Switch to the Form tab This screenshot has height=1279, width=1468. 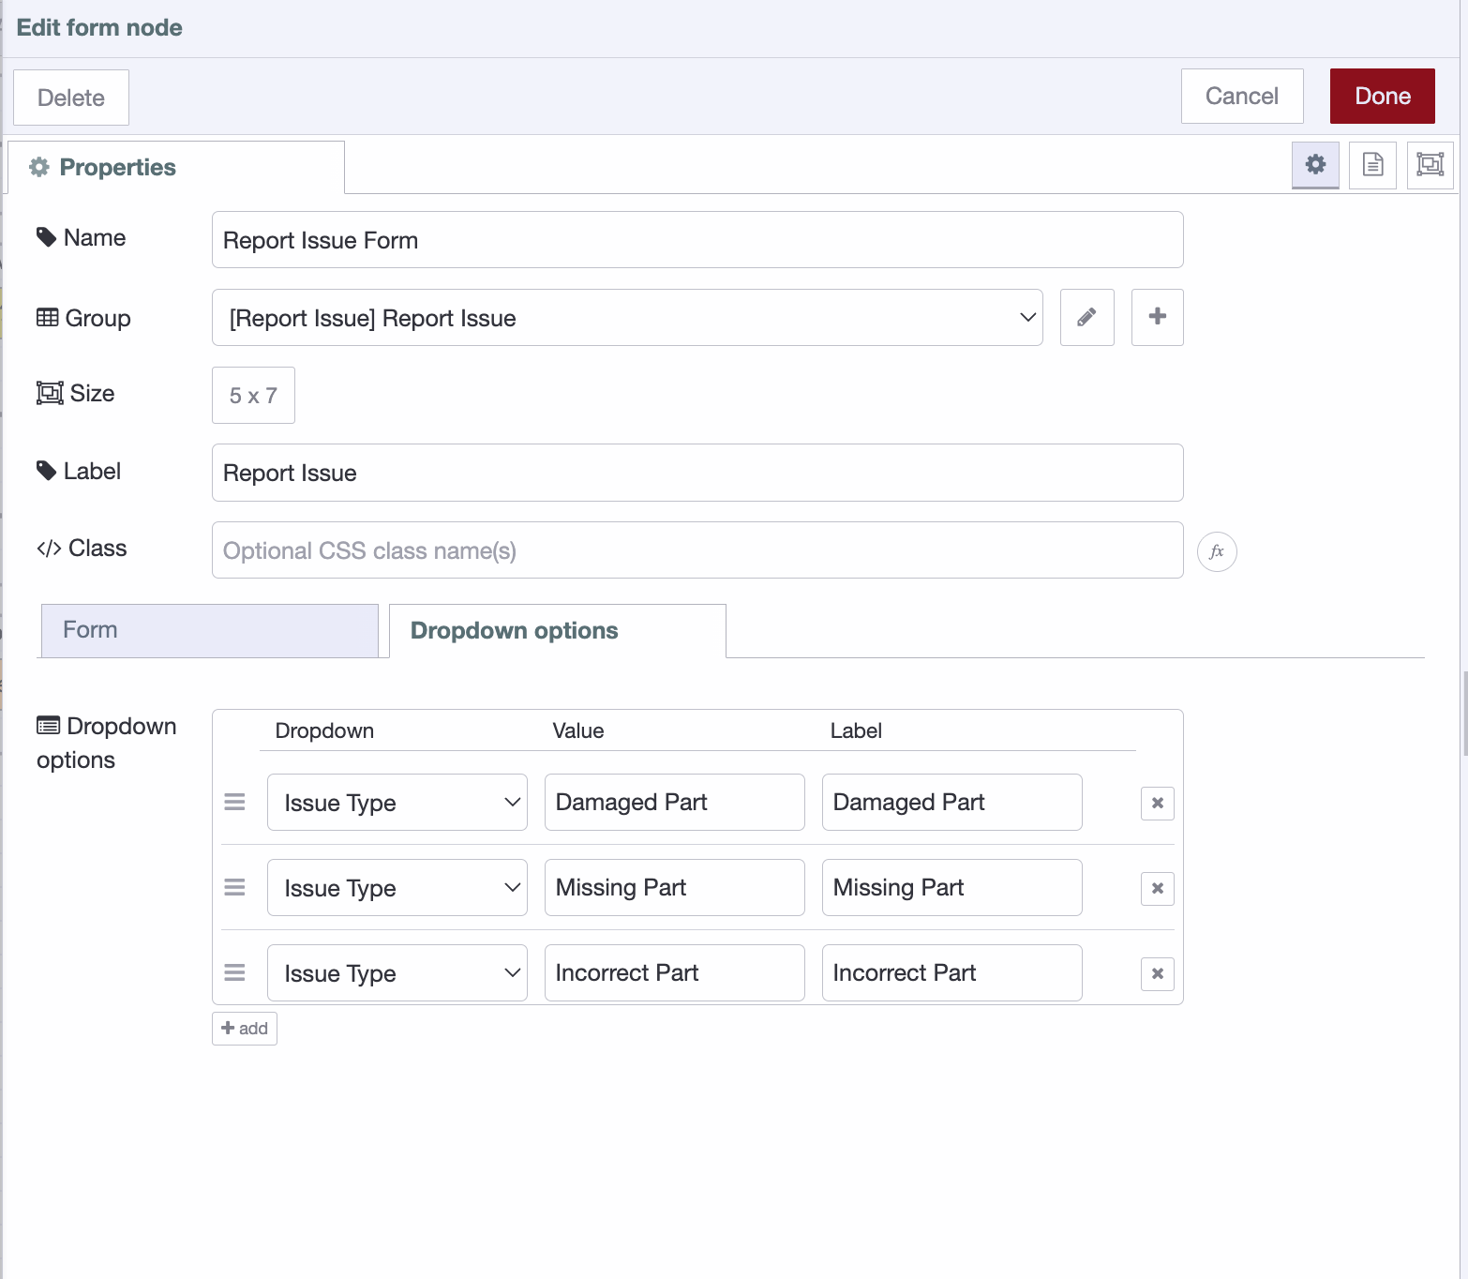[x=210, y=630]
